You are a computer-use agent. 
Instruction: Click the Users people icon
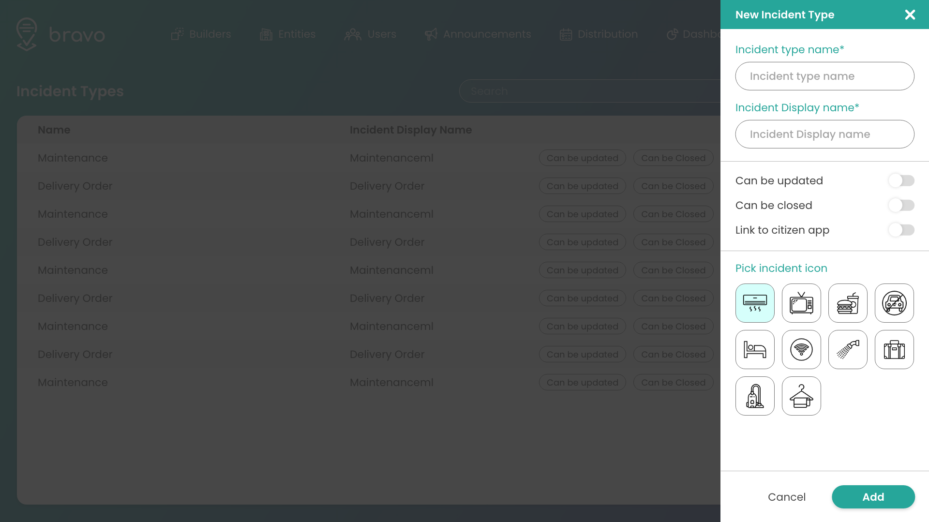(x=353, y=34)
